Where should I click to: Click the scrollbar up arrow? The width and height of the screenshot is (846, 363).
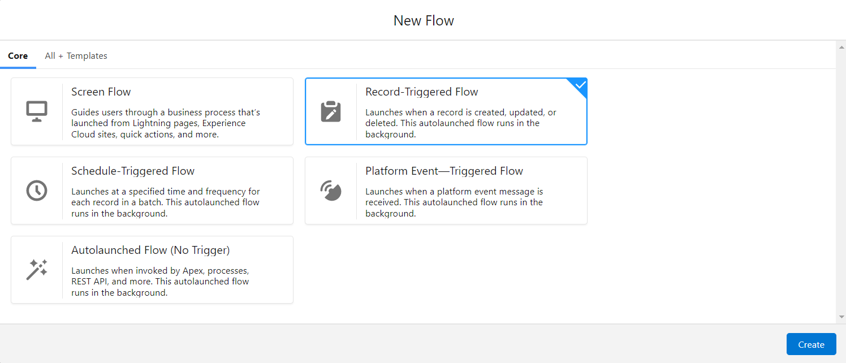[x=841, y=46]
